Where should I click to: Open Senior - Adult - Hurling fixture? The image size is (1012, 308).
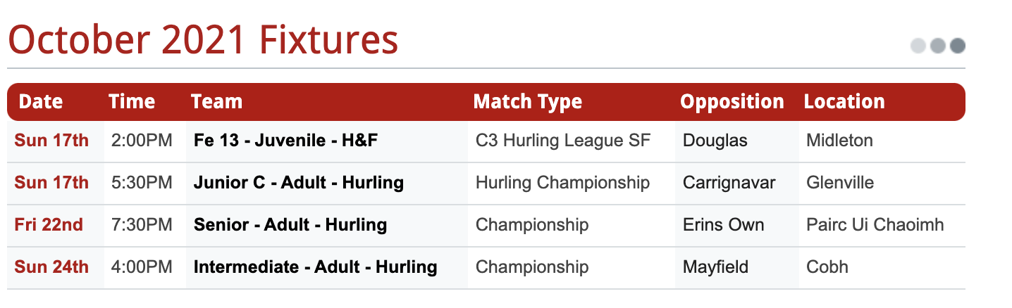290,225
